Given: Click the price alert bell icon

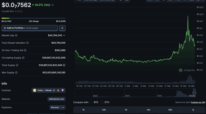Looking at the screenshot, I should click(x=62, y=28).
